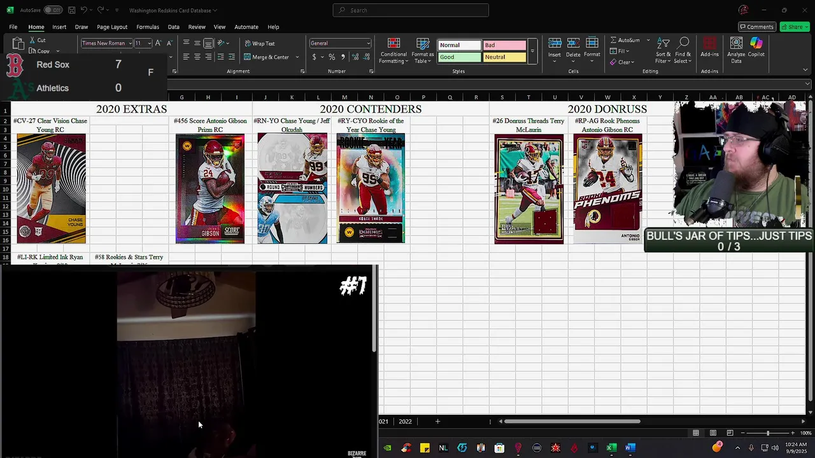Toggle the AutoSave switch
The width and height of the screenshot is (815, 458).
pyautogui.click(x=52, y=10)
